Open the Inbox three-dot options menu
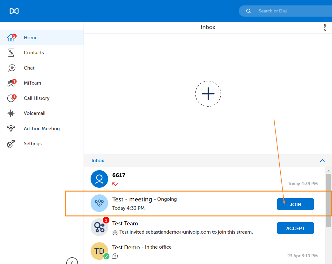 325,27
